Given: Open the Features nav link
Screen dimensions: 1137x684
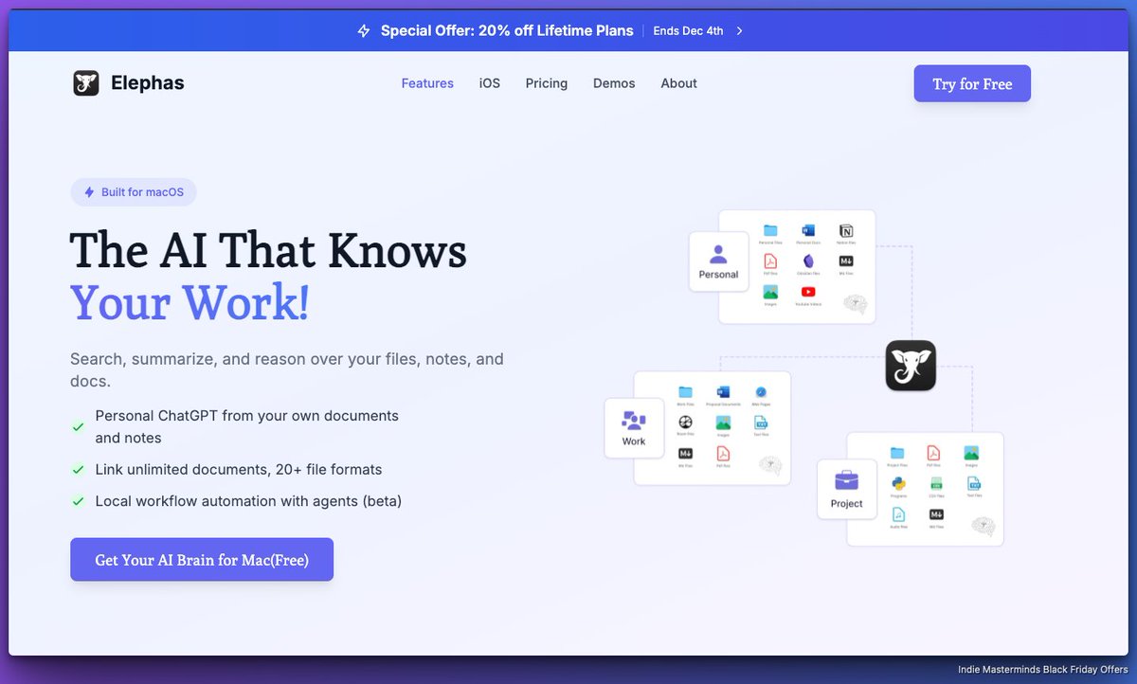Looking at the screenshot, I should pos(427,83).
